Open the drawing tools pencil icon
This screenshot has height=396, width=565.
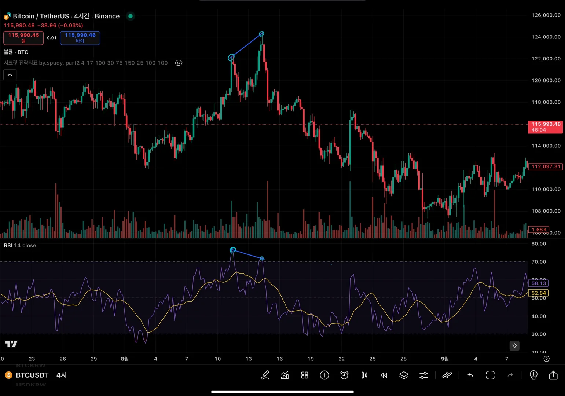coord(265,375)
